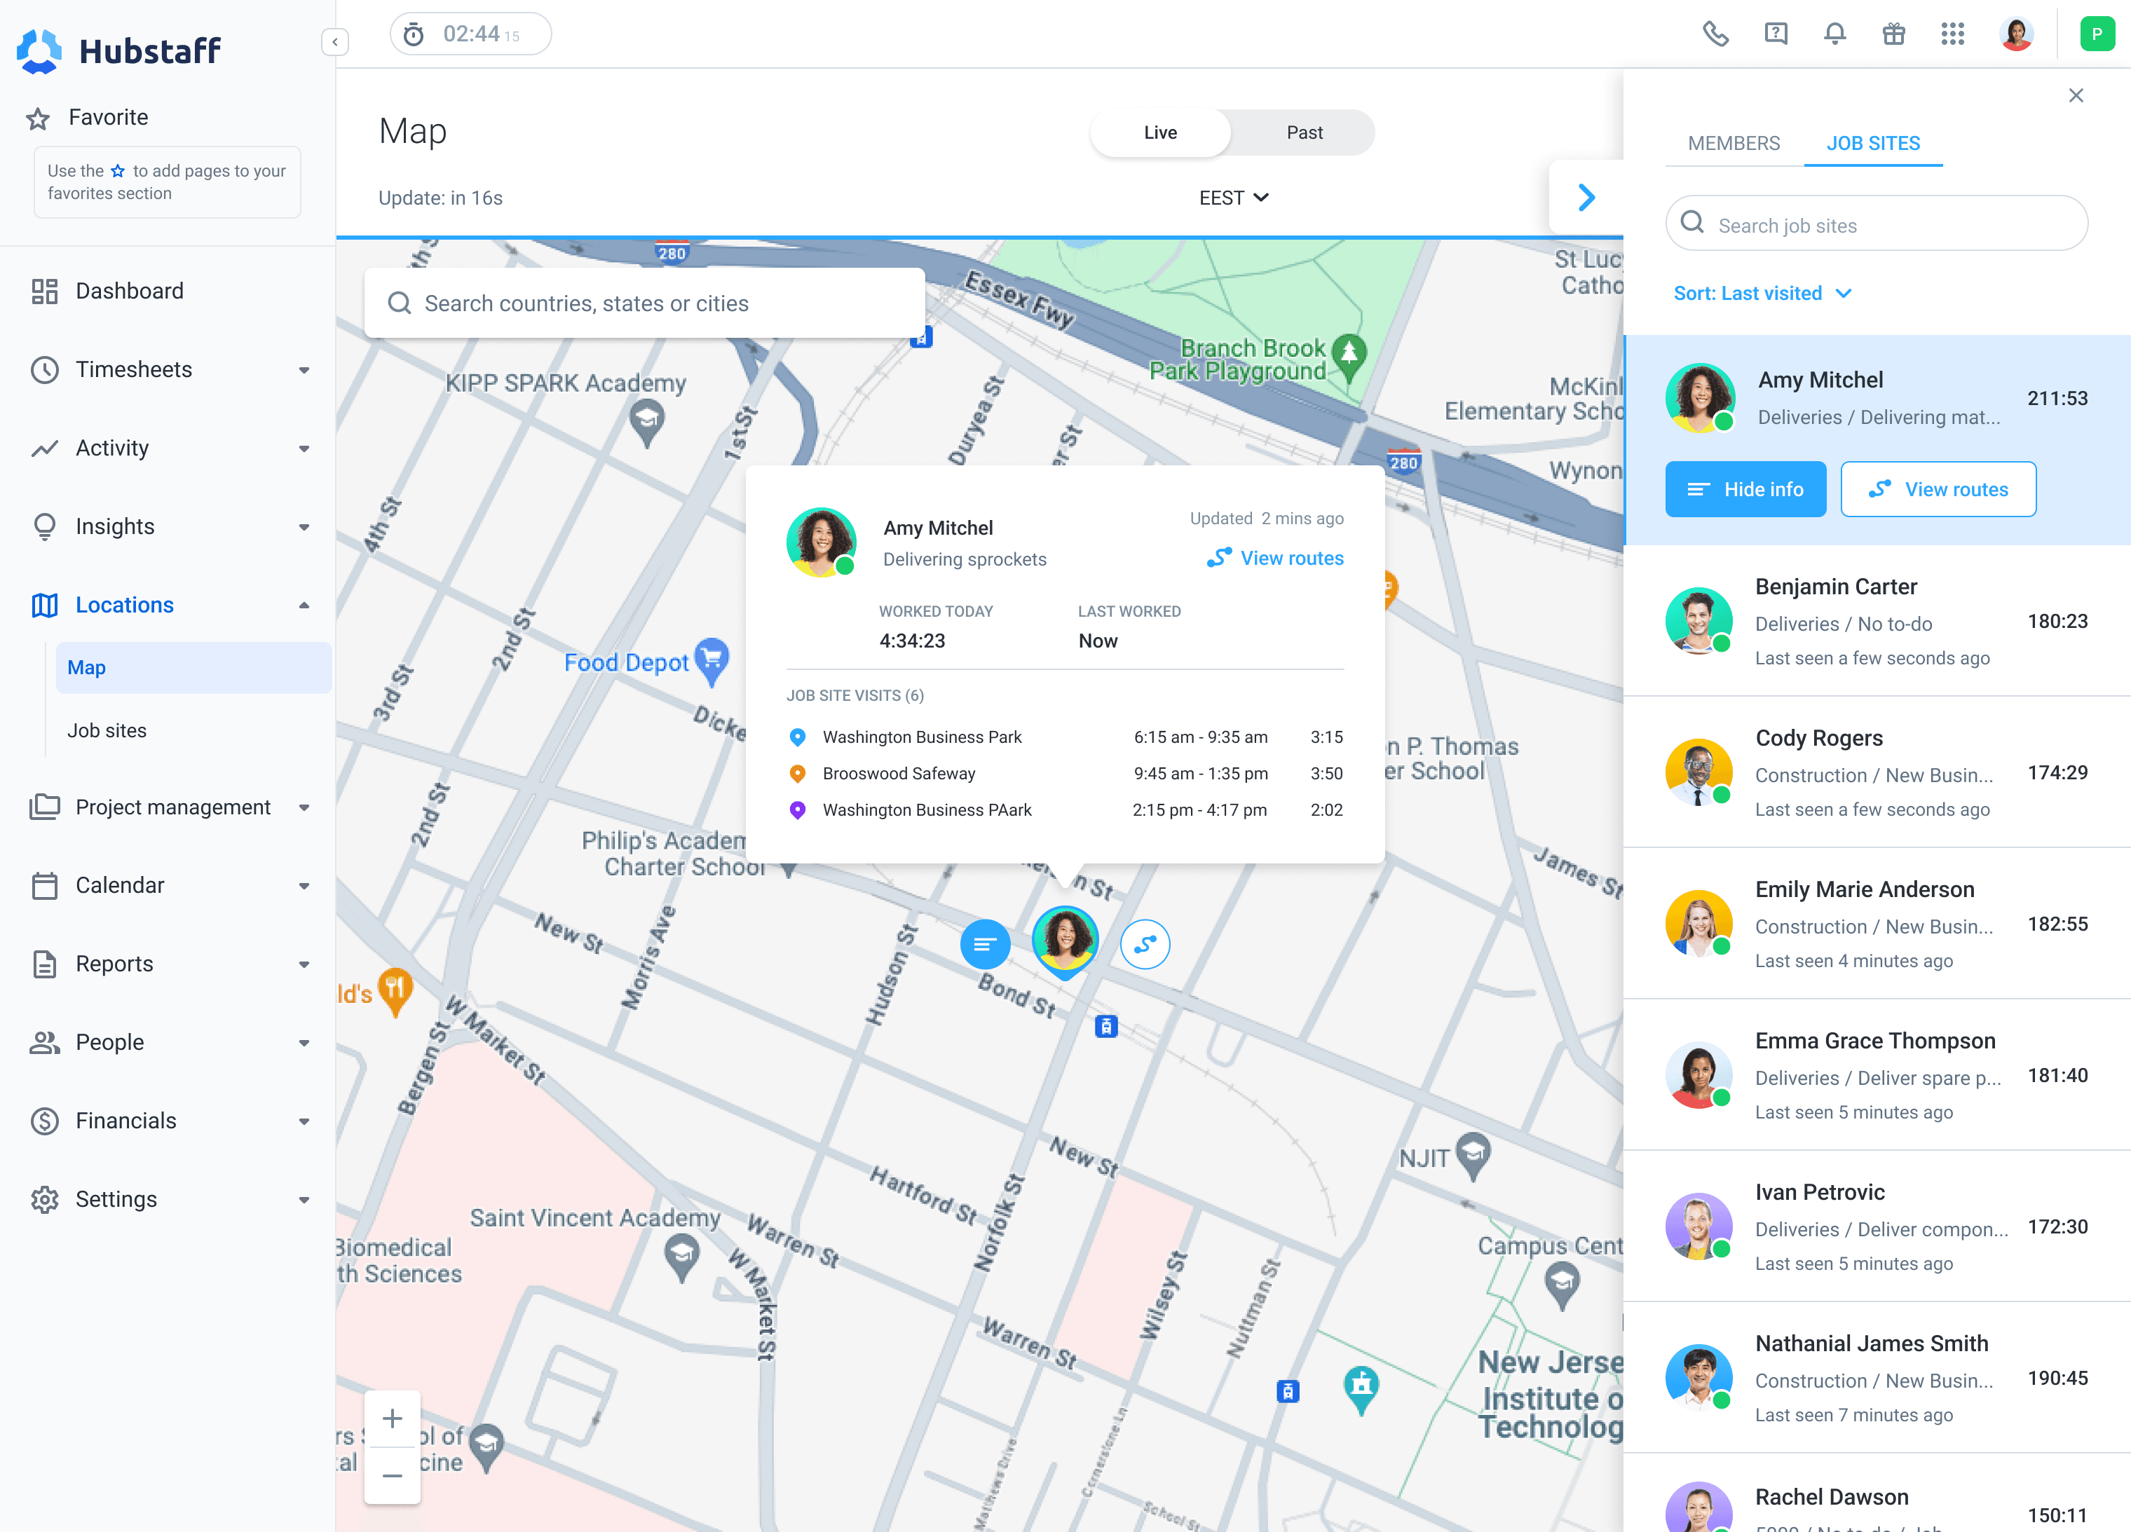Collapse the left sidebar with arrow button
Screen dimensions: 2131x1532
coord(336,41)
